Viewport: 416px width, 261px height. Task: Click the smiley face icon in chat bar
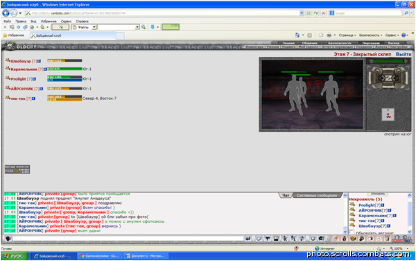313,238
